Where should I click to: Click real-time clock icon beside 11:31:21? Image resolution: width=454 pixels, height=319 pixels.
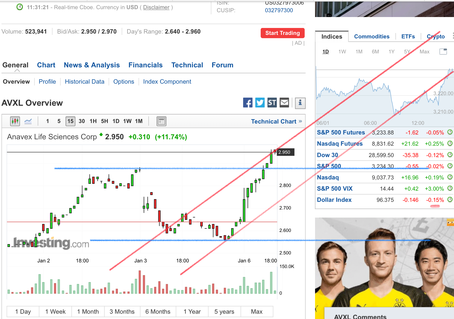click(20, 7)
